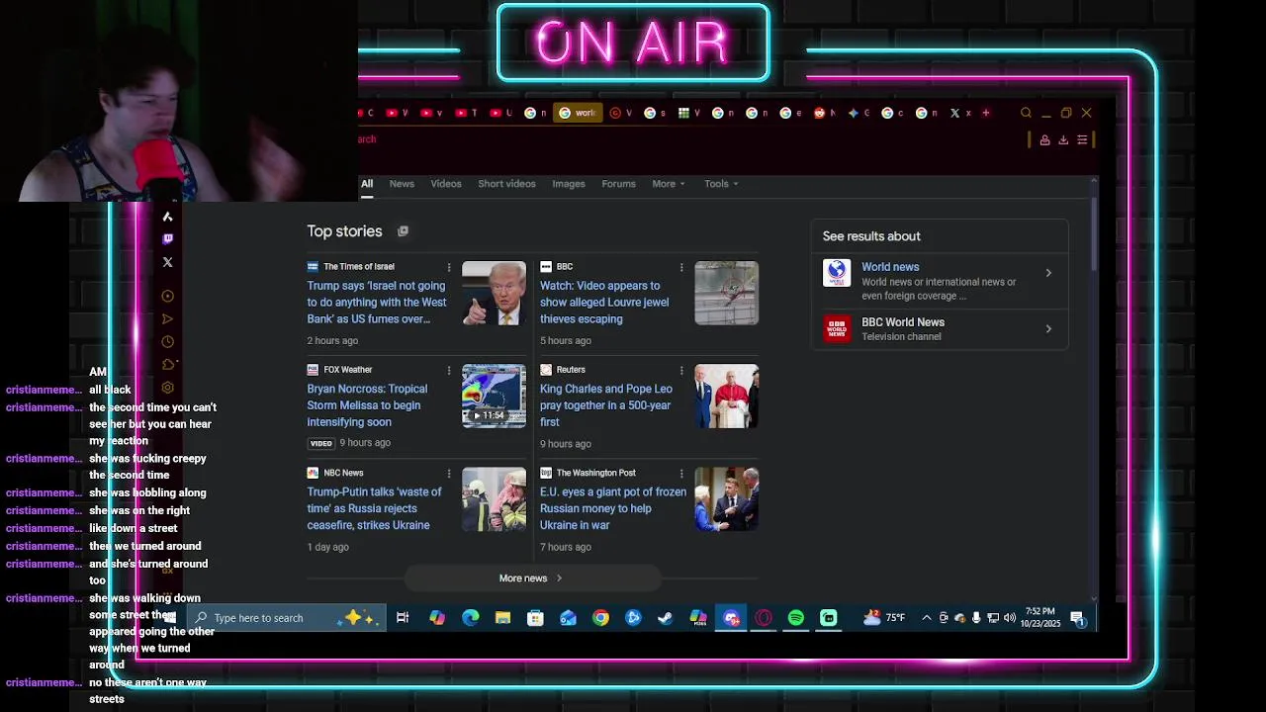The image size is (1266, 712).
Task: Open King Charles and Pope thumbnail
Action: pyautogui.click(x=727, y=396)
